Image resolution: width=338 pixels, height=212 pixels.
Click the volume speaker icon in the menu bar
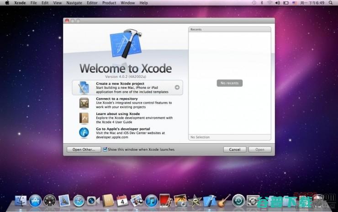click(278, 3)
